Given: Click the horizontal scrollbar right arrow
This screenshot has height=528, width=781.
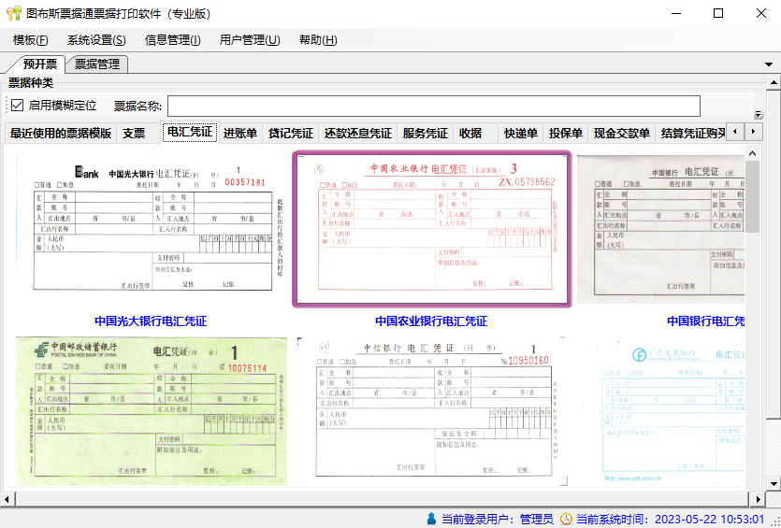Looking at the screenshot, I should tap(758, 499).
